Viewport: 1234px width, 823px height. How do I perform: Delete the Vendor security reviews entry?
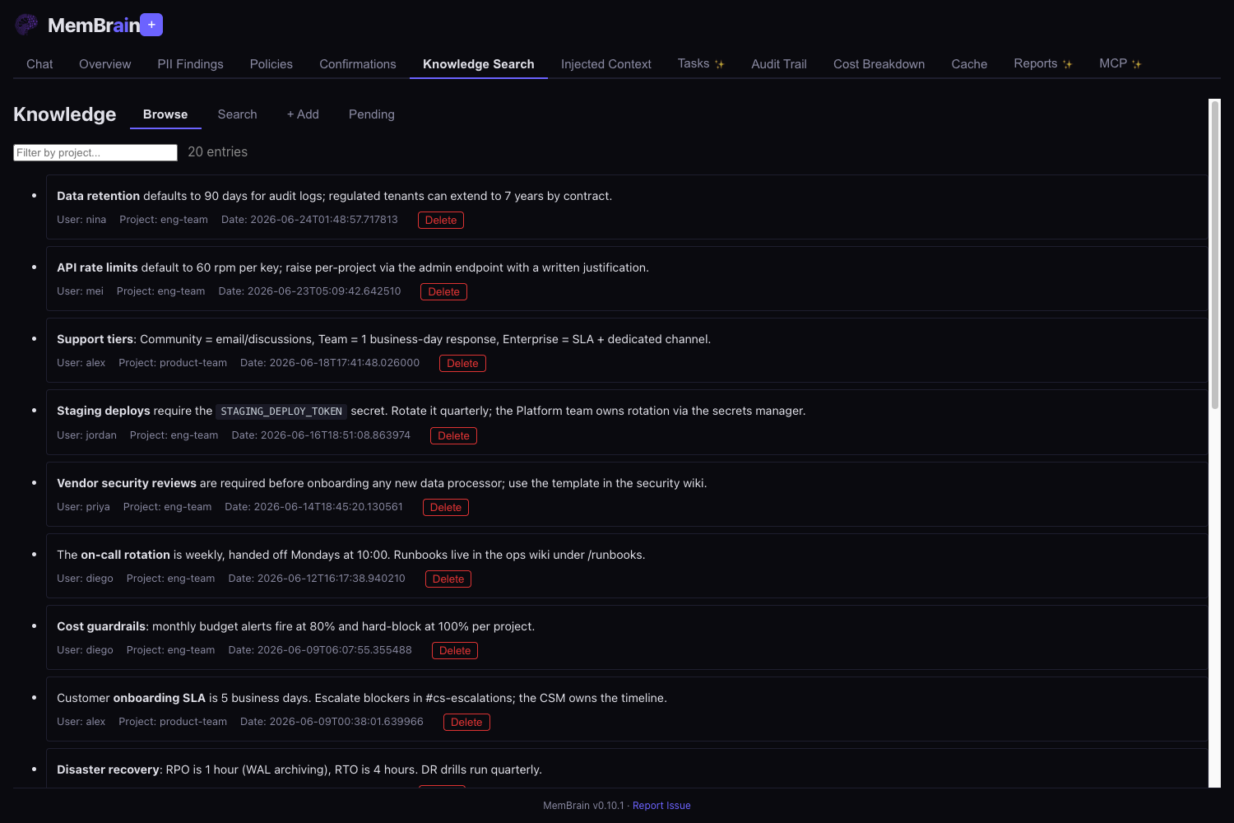[446, 507]
